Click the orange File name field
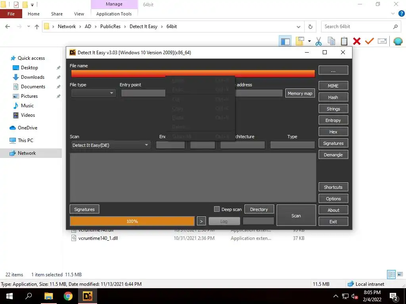 (193, 74)
